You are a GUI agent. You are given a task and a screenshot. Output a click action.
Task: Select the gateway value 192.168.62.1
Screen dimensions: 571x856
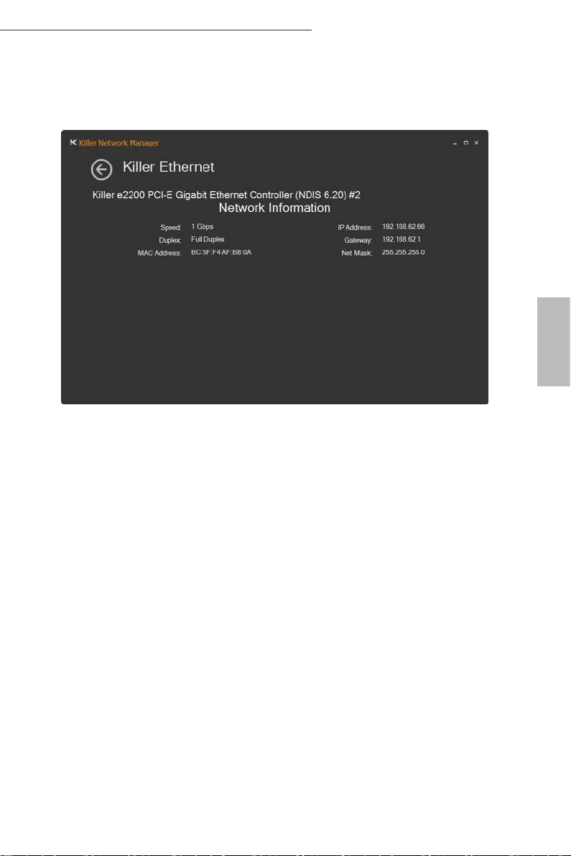click(401, 240)
